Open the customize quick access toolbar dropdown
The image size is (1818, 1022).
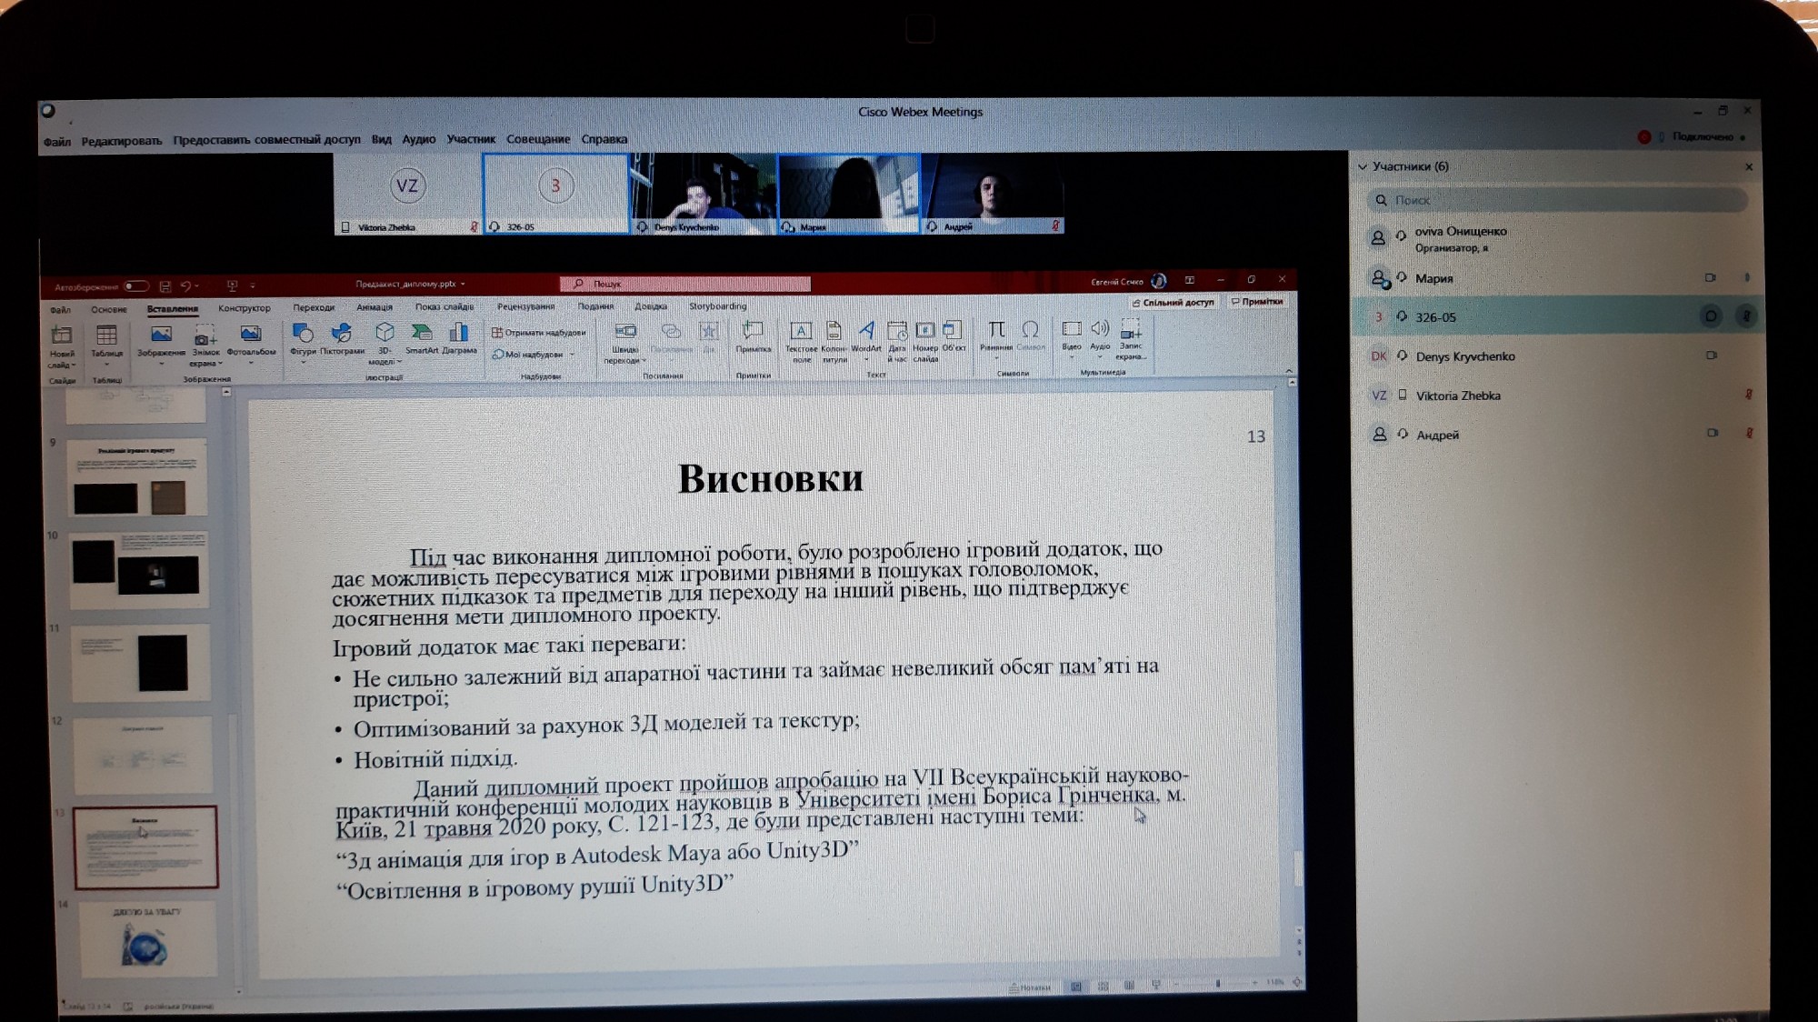pyautogui.click(x=253, y=286)
